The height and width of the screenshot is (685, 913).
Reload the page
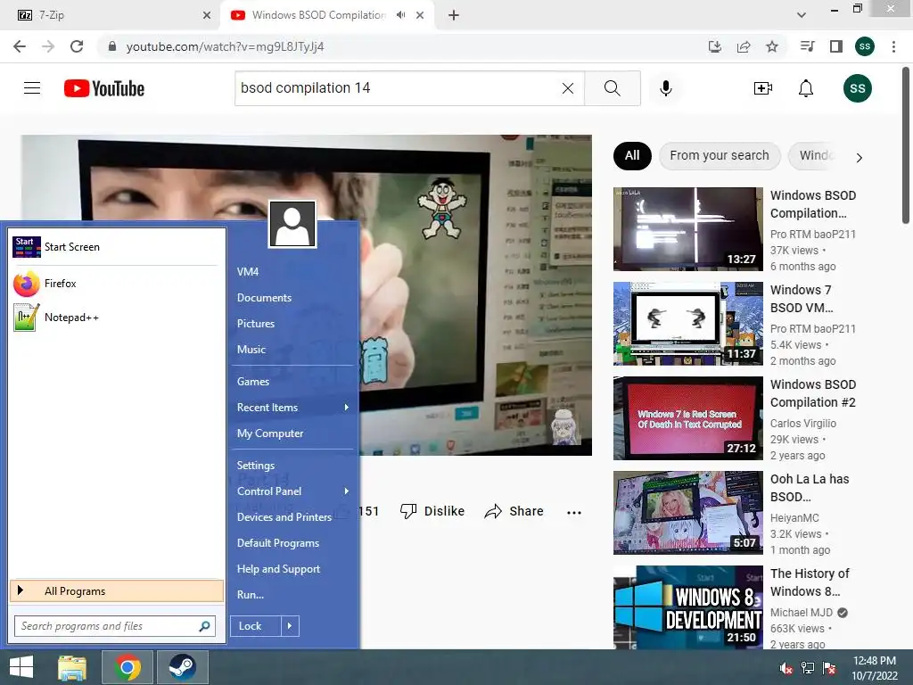(77, 46)
